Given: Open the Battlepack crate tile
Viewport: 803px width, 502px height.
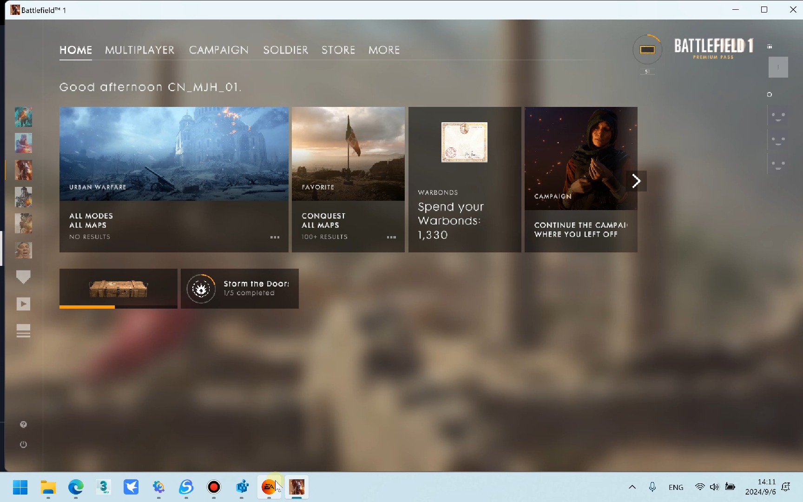Looking at the screenshot, I should click(118, 288).
